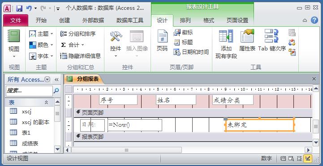This screenshot has height=166, width=323.
Task: Select the 设计 ribbon tab
Action: point(162,21)
